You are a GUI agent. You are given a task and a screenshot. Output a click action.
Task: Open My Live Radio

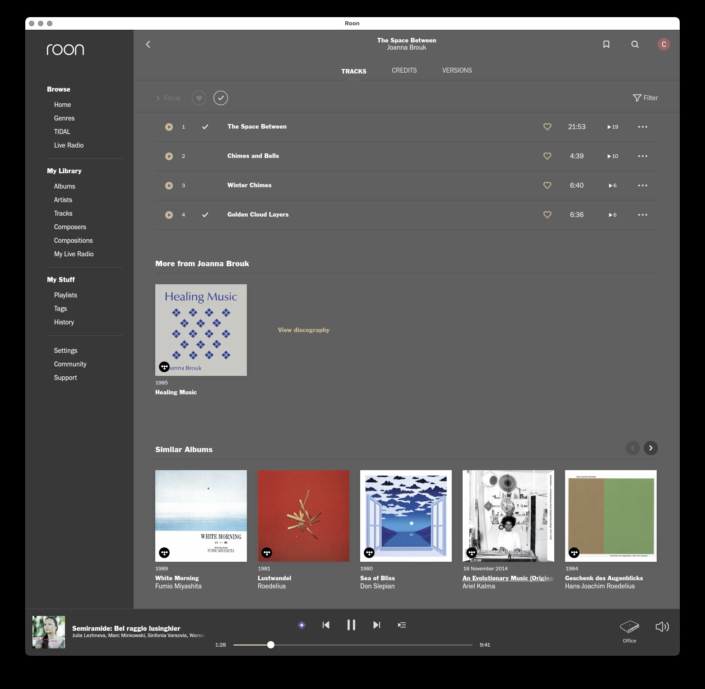(74, 254)
